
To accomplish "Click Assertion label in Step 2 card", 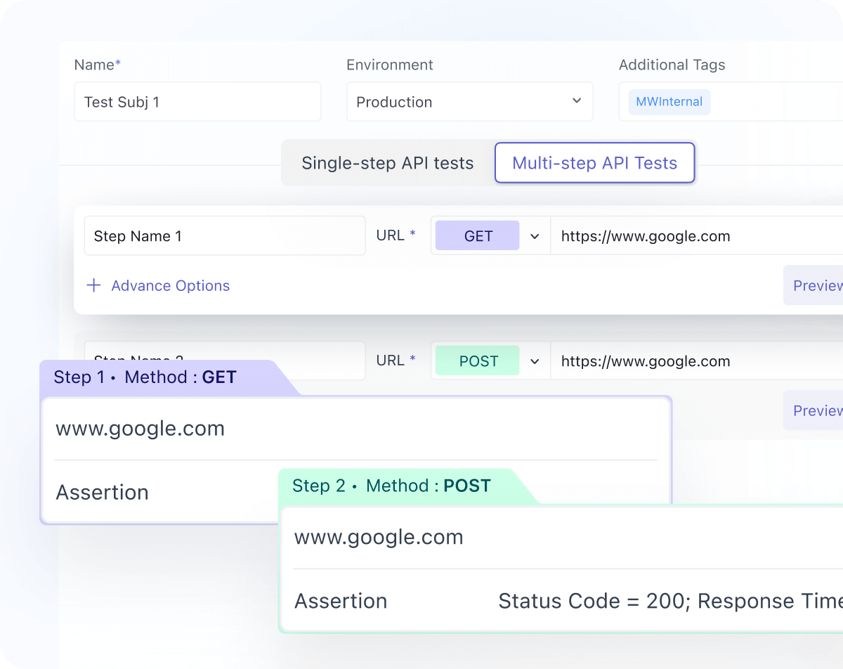I will 341,602.
